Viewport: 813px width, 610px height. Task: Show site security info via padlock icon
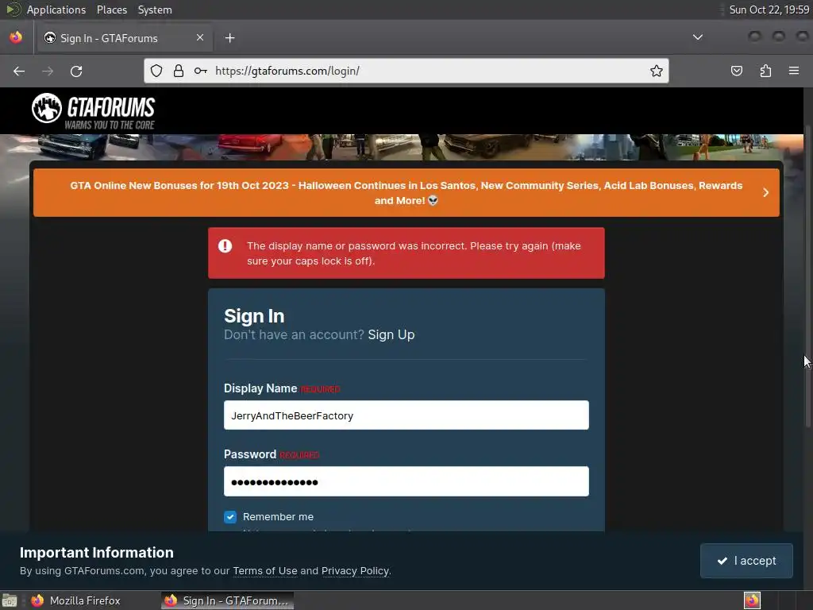click(x=179, y=71)
